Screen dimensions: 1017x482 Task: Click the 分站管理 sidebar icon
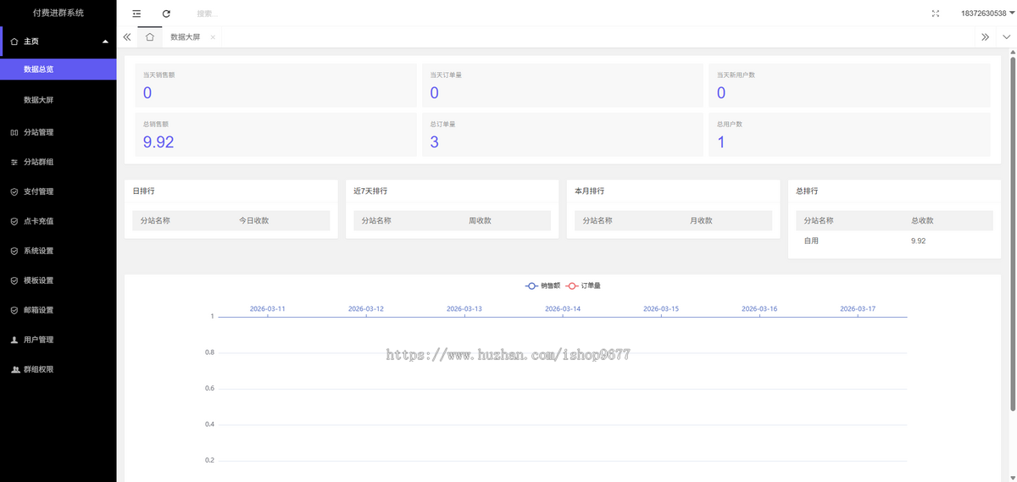coord(14,132)
